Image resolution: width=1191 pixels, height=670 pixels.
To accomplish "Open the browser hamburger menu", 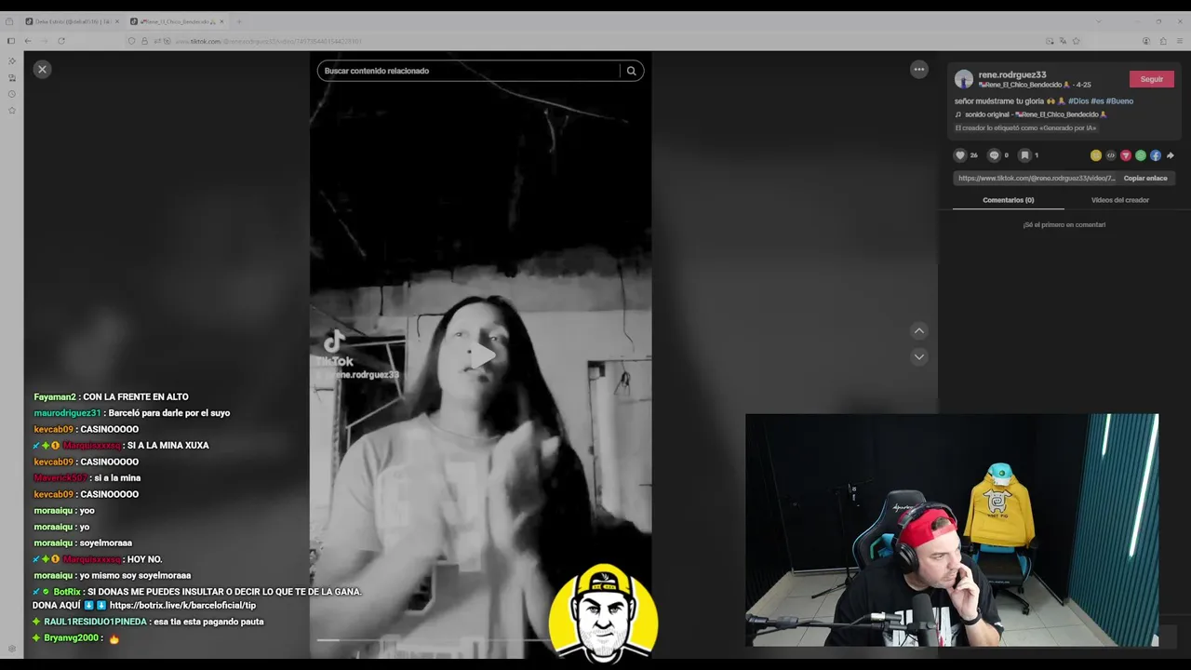I will (1180, 41).
